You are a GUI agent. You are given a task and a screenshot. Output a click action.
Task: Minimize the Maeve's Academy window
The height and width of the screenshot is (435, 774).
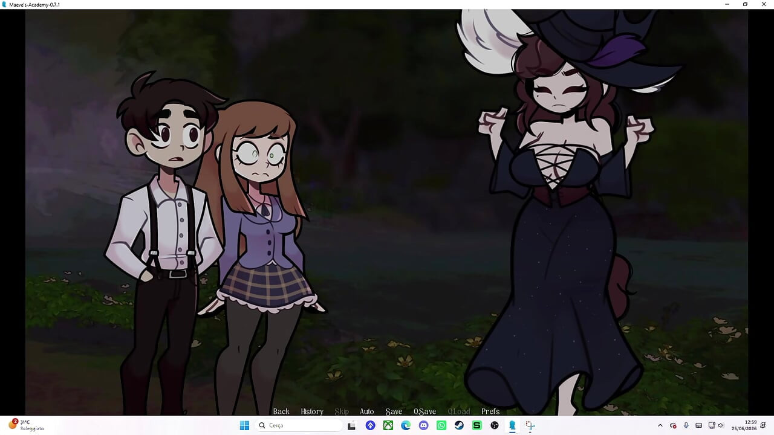(727, 4)
